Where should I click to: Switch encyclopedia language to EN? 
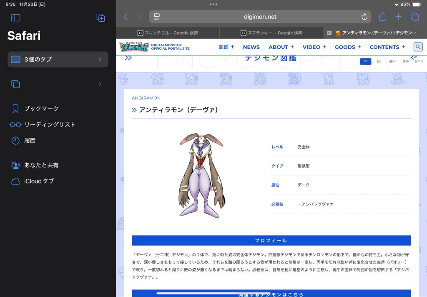[x=379, y=61]
